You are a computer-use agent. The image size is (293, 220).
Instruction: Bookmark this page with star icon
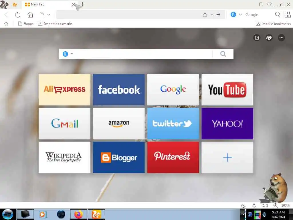[x=205, y=15]
